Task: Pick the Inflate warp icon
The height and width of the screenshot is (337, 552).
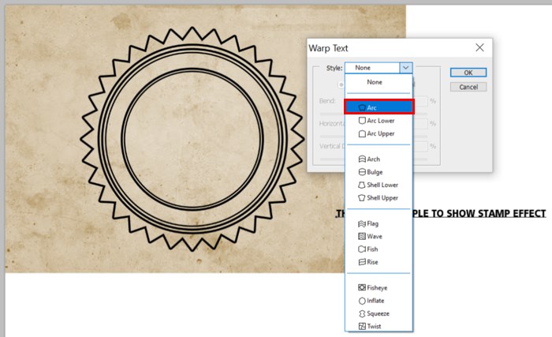Action: tap(362, 301)
